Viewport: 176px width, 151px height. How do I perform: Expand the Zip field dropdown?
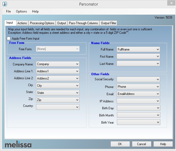[77, 100]
